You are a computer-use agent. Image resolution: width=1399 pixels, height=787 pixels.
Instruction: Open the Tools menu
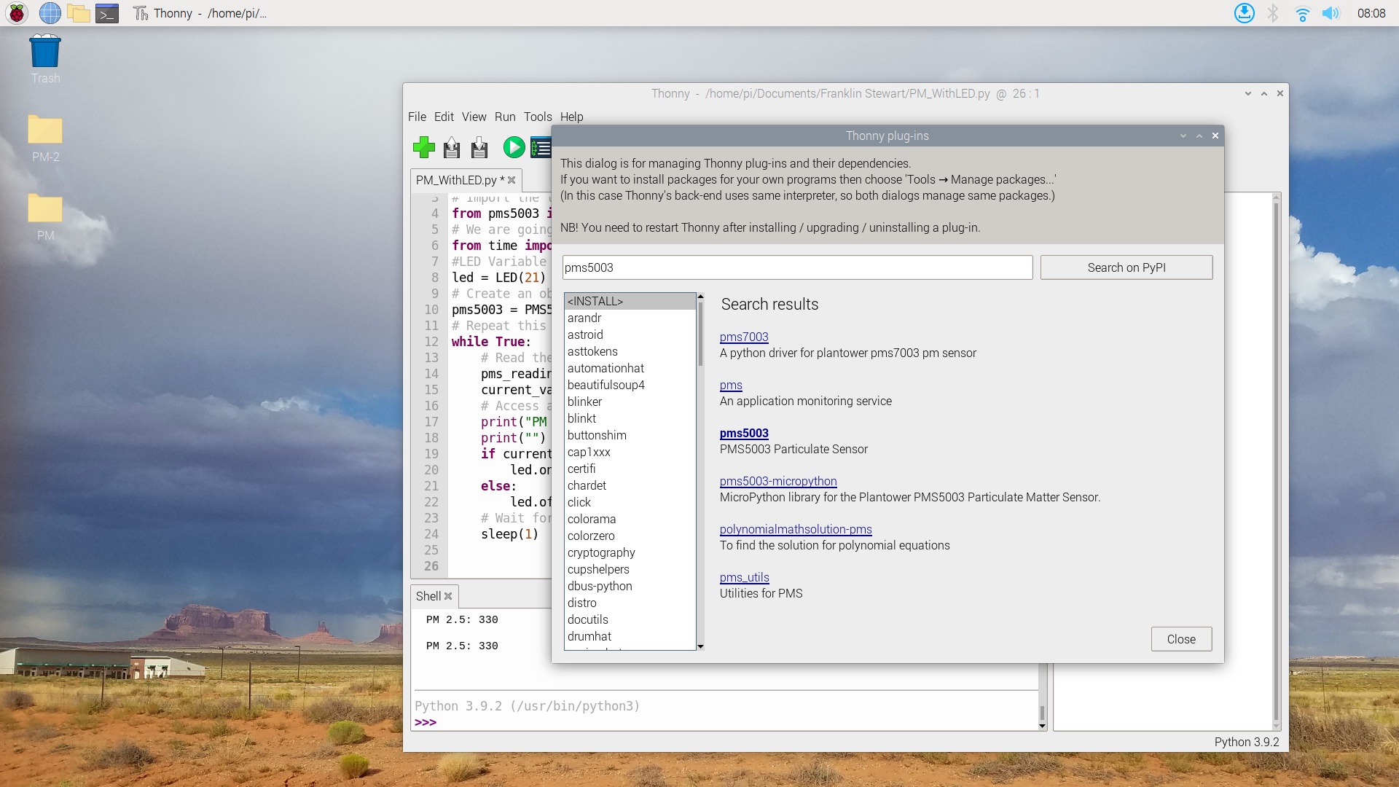[x=536, y=117]
